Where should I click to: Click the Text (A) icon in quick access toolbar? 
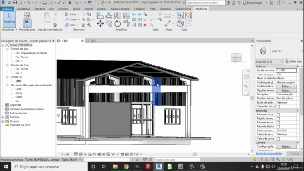coord(70,3)
